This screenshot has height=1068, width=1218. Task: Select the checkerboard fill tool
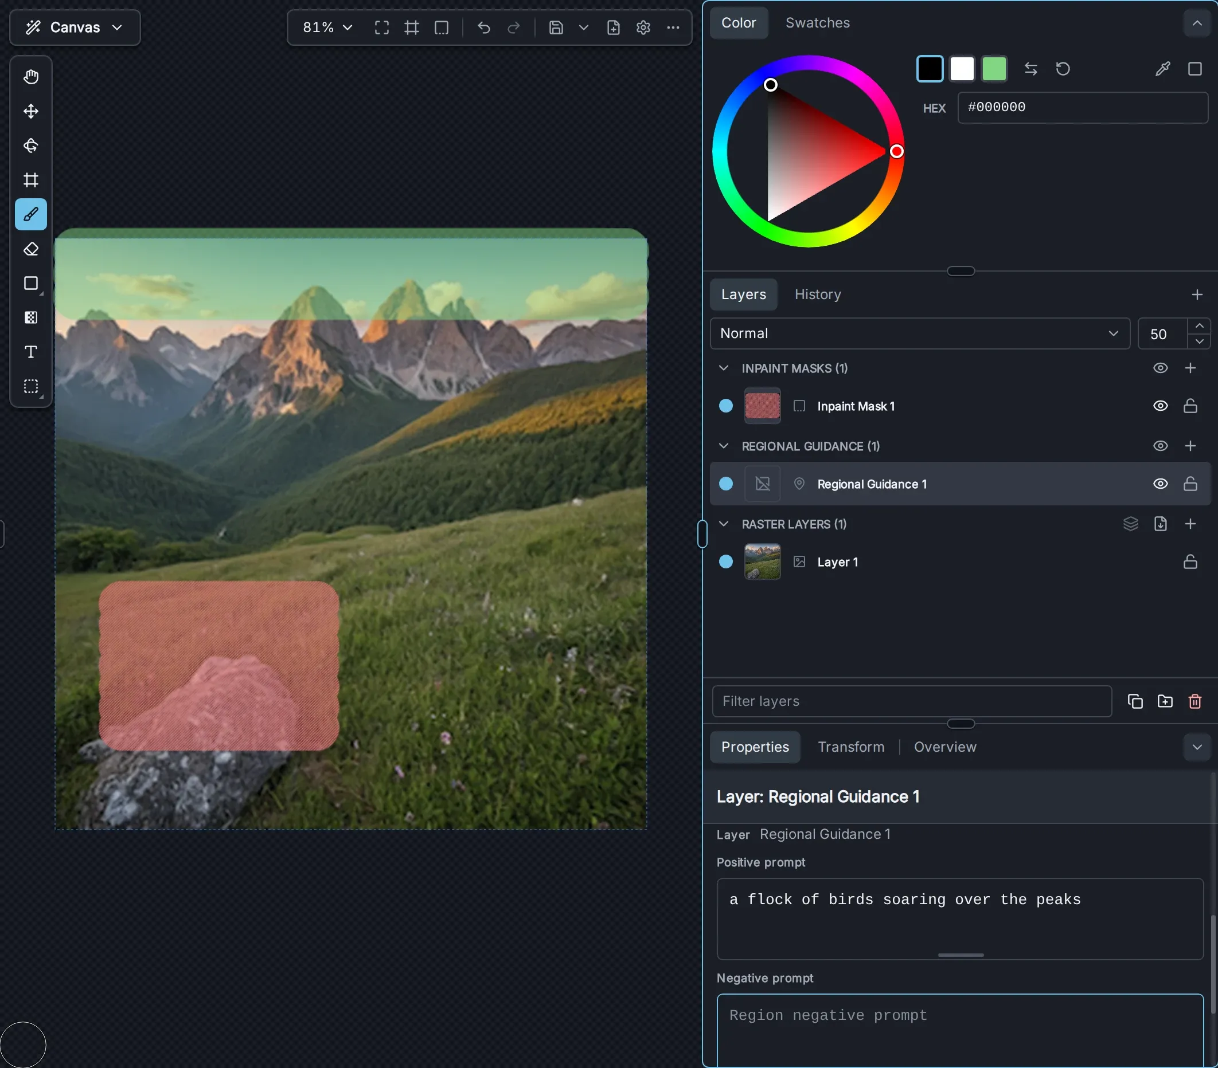pos(31,317)
